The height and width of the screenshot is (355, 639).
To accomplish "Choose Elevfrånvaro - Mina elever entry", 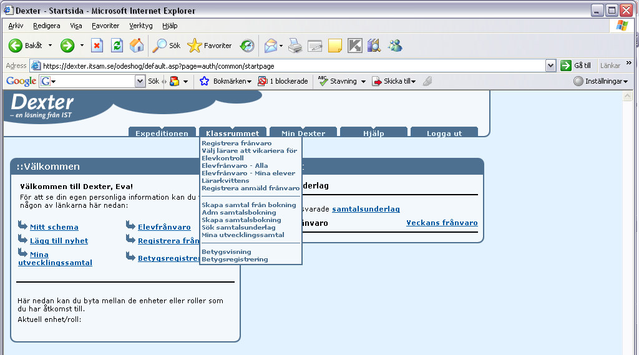I will pos(248,173).
